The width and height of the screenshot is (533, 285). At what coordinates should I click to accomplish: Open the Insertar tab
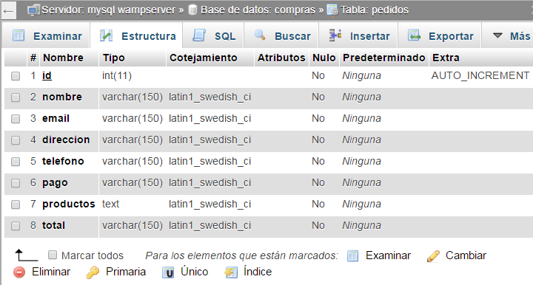point(358,36)
